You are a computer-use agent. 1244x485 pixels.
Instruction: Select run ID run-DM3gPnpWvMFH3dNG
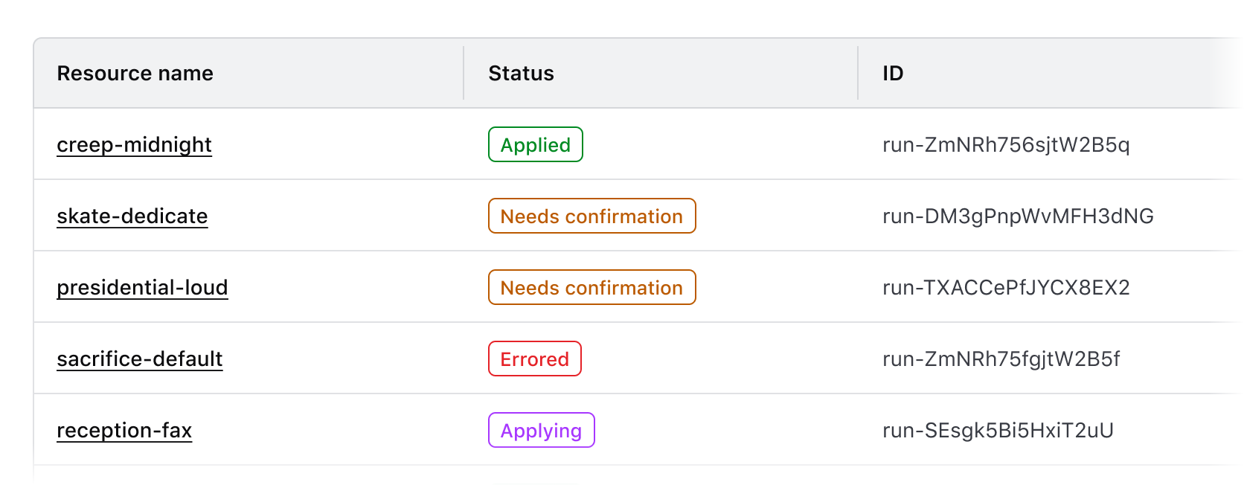pyautogui.click(x=1016, y=216)
